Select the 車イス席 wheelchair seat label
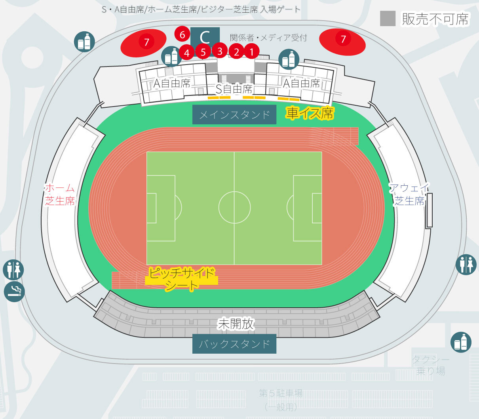The image size is (479, 419). [310, 113]
